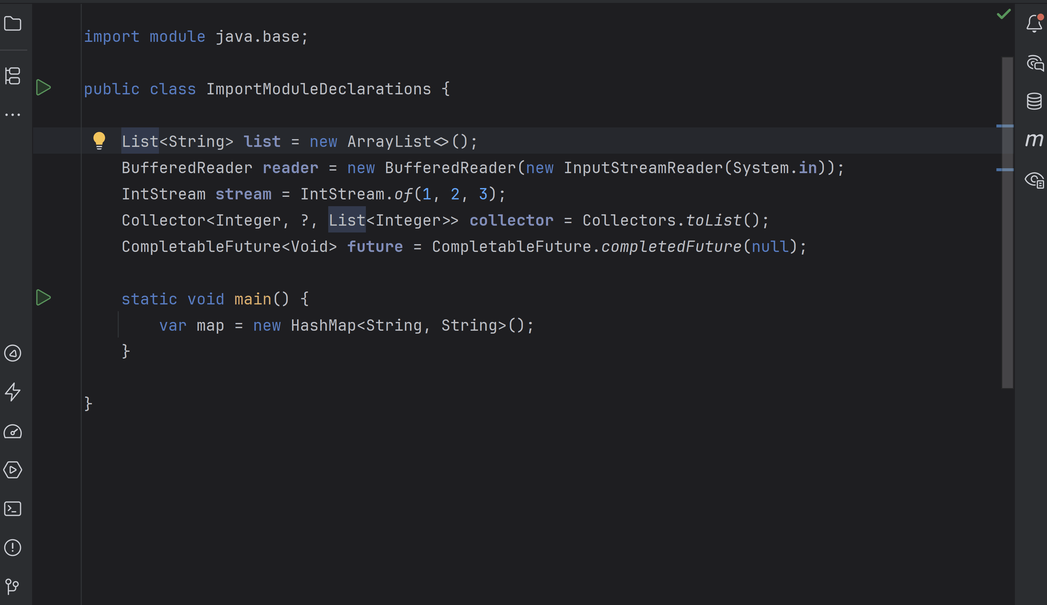Image resolution: width=1047 pixels, height=605 pixels.
Task: Open the Problems tool window
Action: [12, 547]
